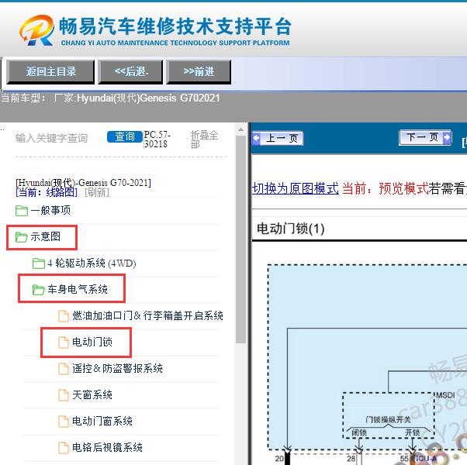Go to previous page with 上一页
Image resolution: width=467 pixels, height=465 pixels.
278,139
